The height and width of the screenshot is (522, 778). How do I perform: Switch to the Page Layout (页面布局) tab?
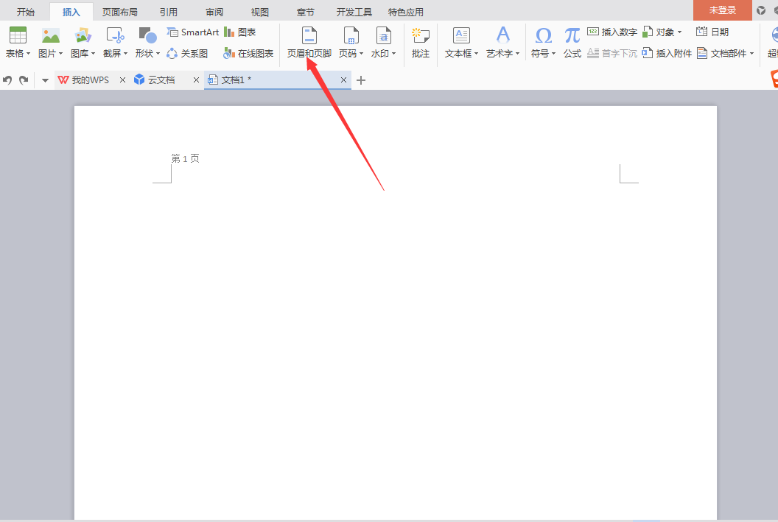pos(120,12)
